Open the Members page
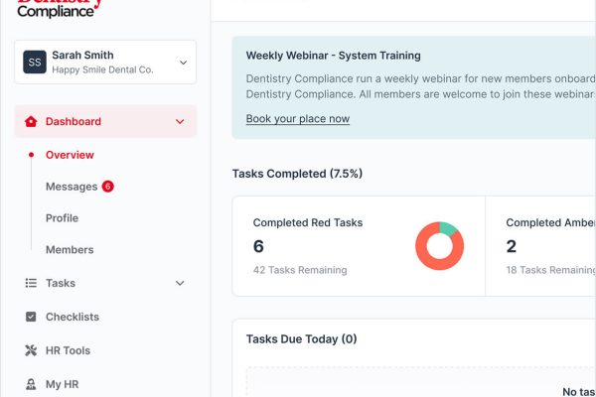The image size is (596, 397). pyautogui.click(x=70, y=249)
